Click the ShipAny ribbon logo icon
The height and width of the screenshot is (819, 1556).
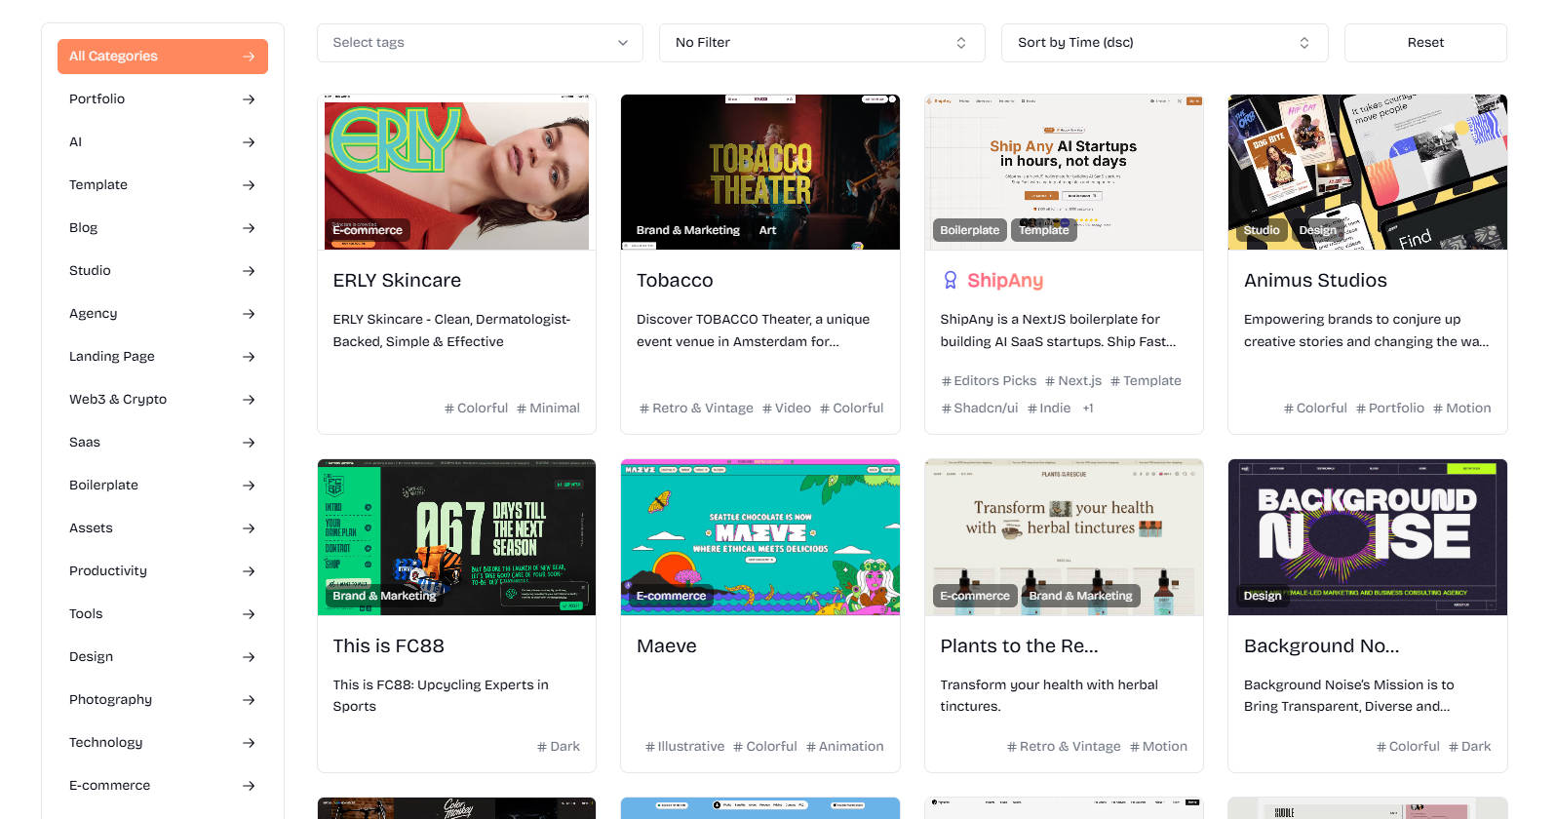[x=950, y=281]
